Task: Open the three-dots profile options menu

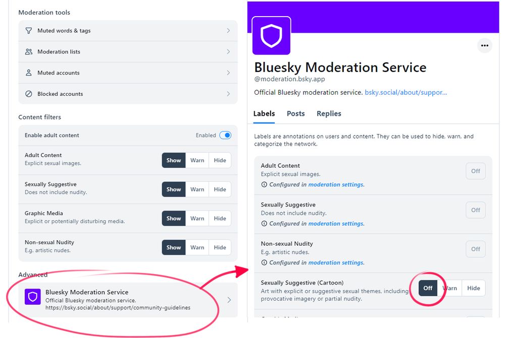Action: click(484, 46)
